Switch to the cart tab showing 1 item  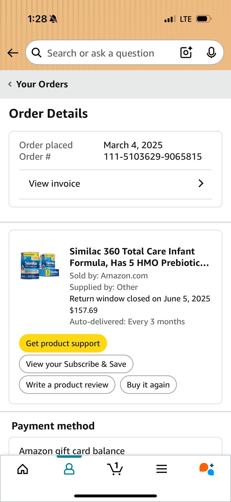(x=115, y=469)
